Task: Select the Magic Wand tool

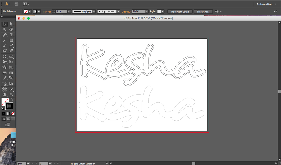Action: point(4,29)
